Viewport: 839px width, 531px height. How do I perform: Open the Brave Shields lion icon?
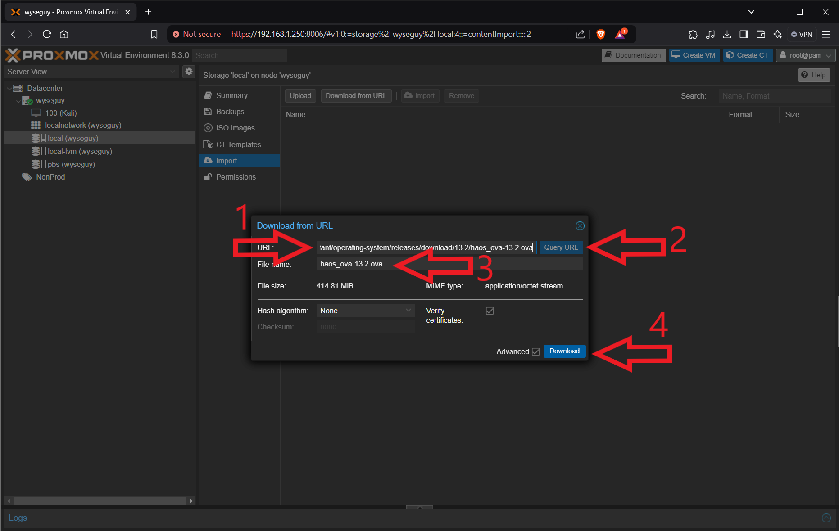pyautogui.click(x=600, y=34)
